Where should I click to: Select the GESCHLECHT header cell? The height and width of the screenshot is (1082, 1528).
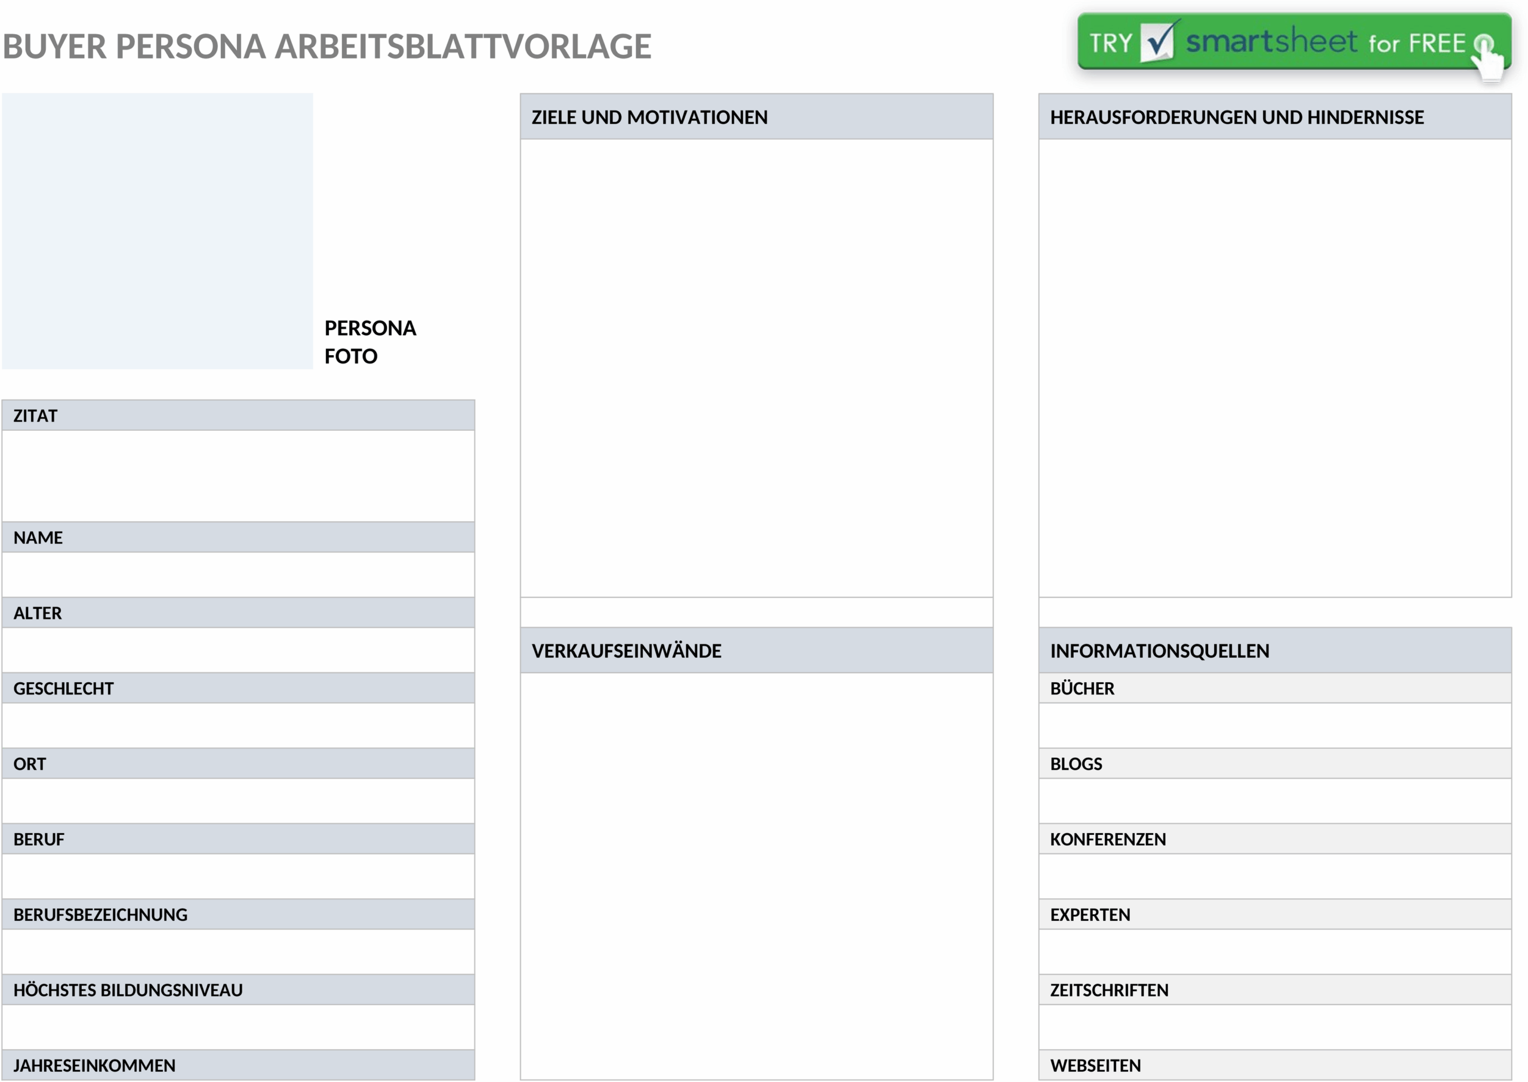point(239,688)
